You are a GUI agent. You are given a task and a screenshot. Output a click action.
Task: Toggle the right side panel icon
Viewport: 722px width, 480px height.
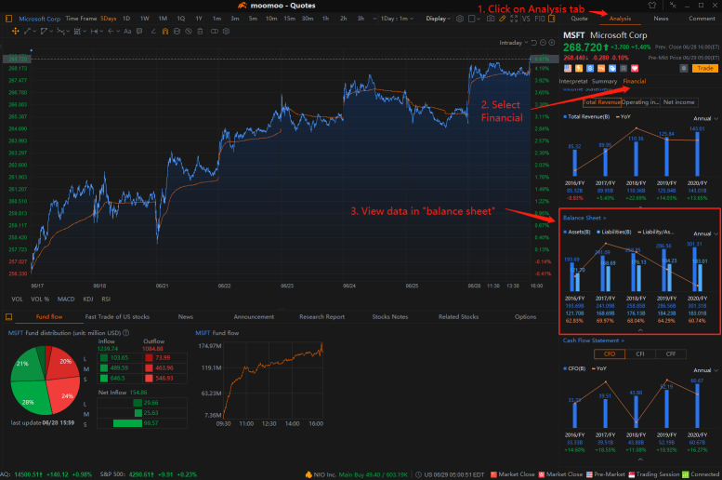pyautogui.click(x=552, y=19)
